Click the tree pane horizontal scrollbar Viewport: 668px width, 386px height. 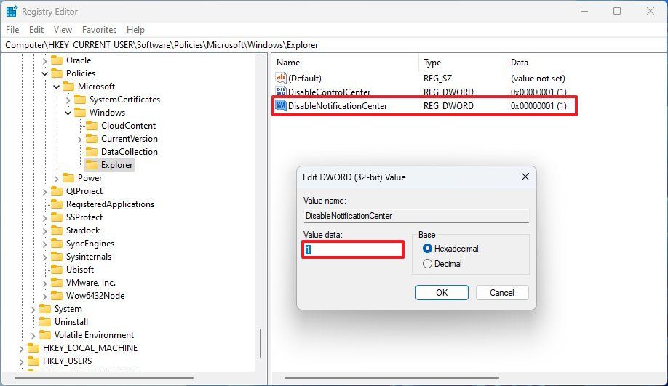103,378
